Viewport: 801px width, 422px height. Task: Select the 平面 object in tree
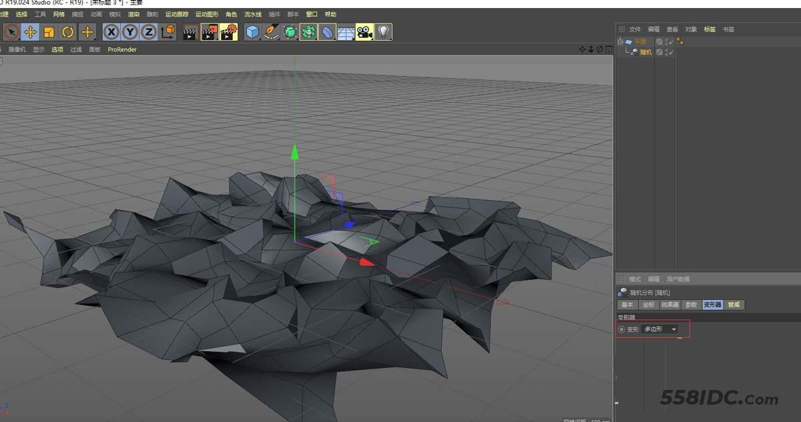coord(639,41)
